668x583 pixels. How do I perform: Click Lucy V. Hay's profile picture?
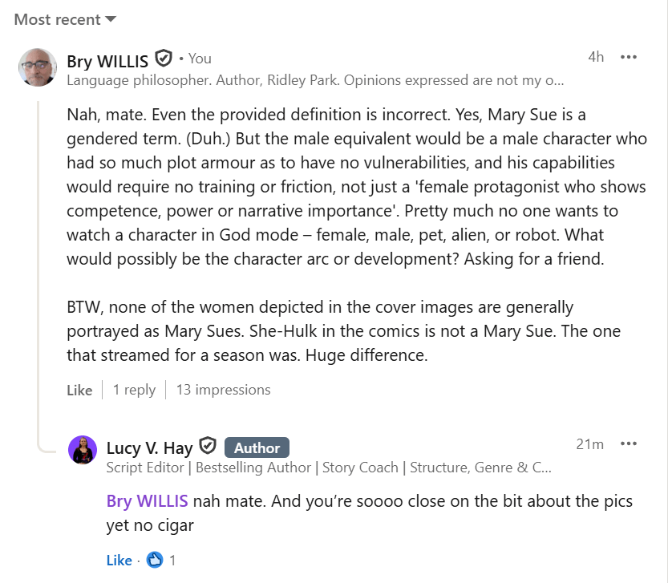[83, 450]
